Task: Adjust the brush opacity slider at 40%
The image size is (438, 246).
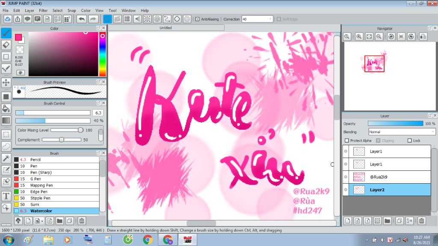Action: point(53,121)
